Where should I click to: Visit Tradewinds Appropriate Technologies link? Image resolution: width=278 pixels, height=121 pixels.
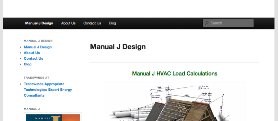point(48,90)
